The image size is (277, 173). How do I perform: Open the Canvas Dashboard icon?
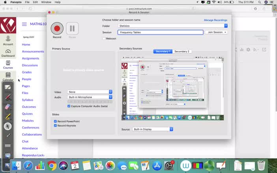8,52
